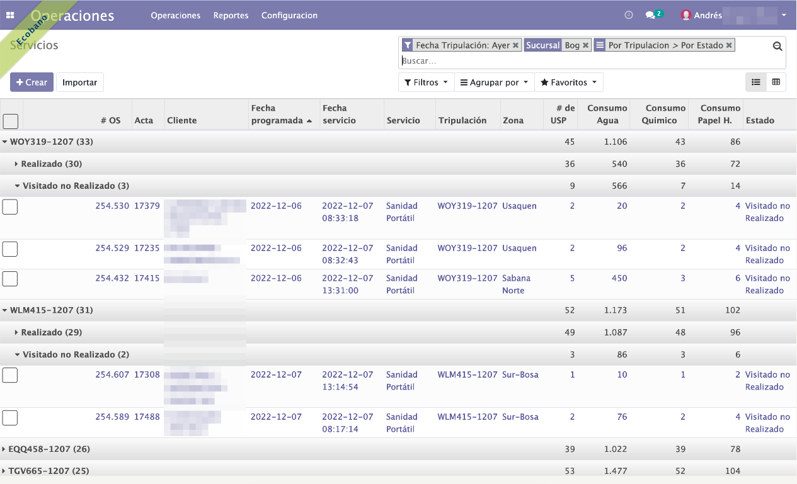The width and height of the screenshot is (797, 484).
Task: Click order number 254.589
Action: [112, 417]
